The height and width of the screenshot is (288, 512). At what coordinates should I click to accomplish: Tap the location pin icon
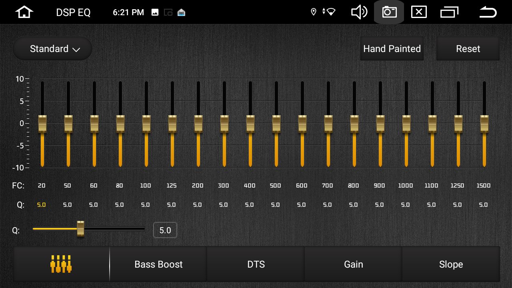tap(314, 12)
